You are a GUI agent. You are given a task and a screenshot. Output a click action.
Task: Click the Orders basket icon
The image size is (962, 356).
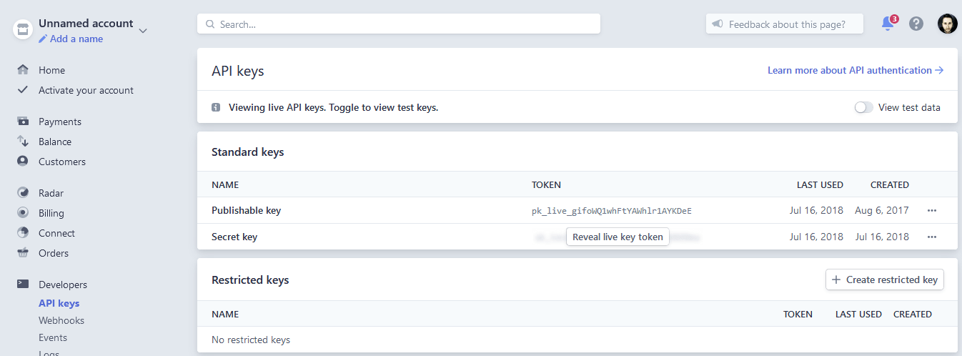23,253
